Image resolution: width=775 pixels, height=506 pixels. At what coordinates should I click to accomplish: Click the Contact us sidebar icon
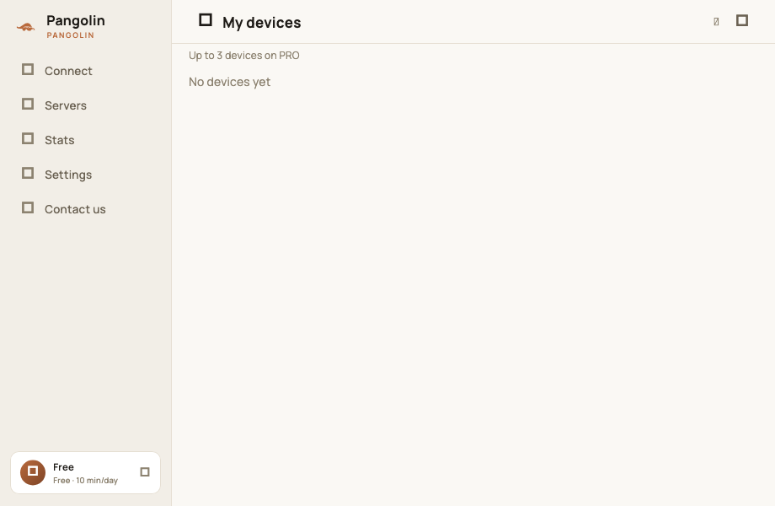(28, 207)
